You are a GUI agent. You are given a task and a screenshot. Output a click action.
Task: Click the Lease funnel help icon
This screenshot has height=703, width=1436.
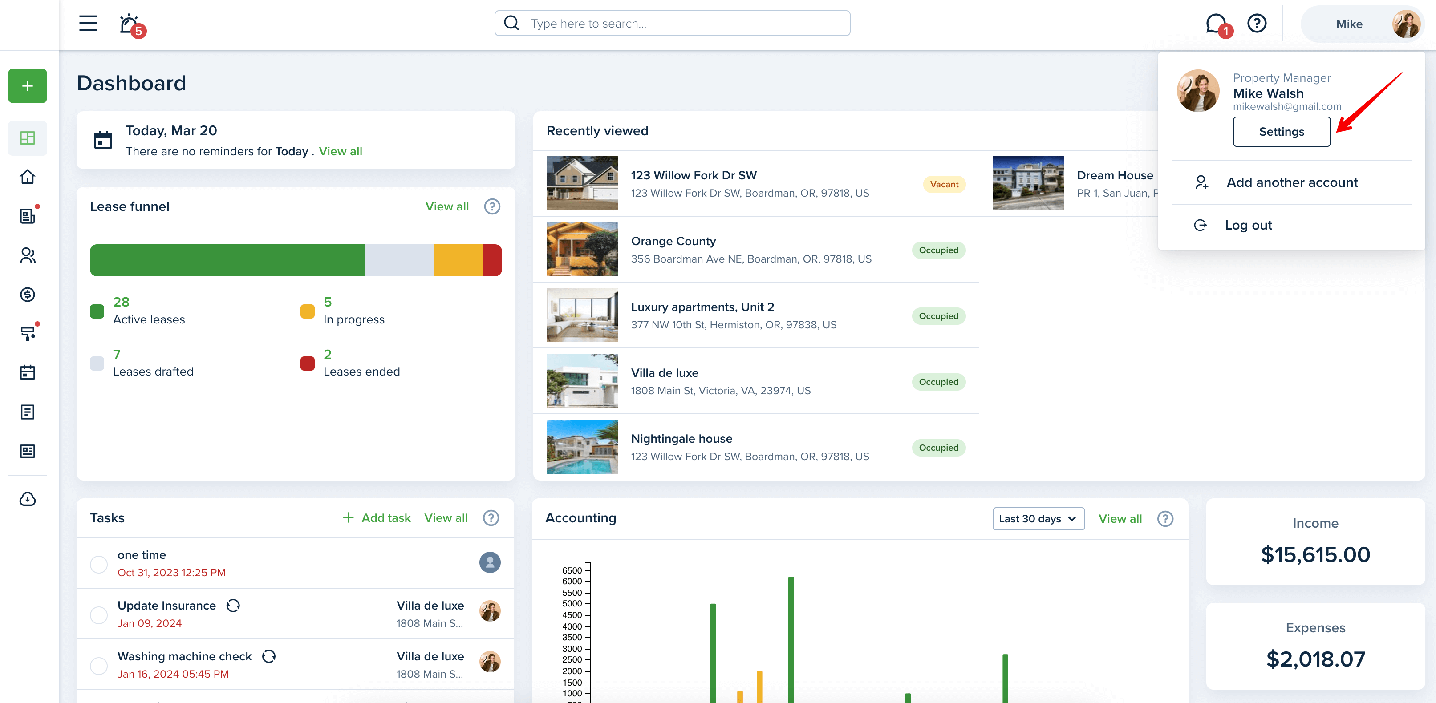(x=492, y=206)
